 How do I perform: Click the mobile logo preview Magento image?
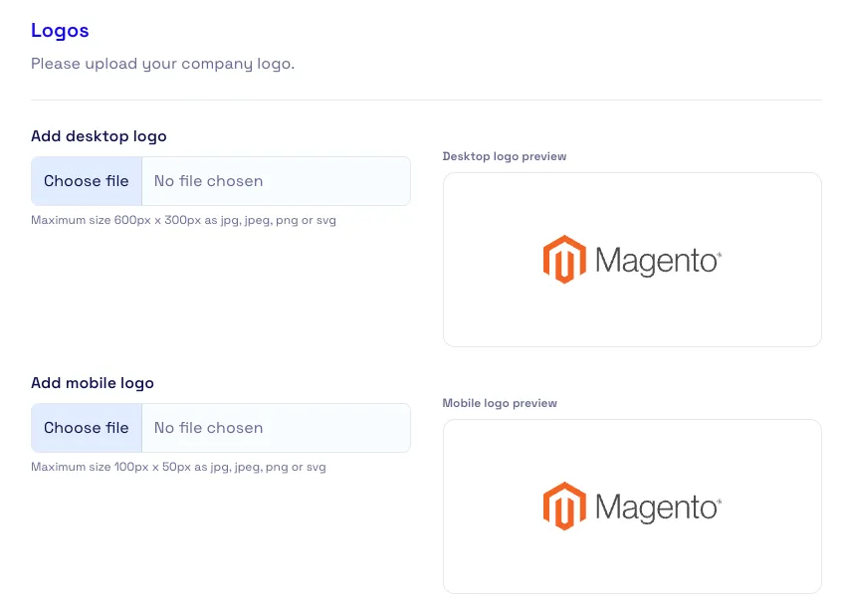[x=632, y=507]
